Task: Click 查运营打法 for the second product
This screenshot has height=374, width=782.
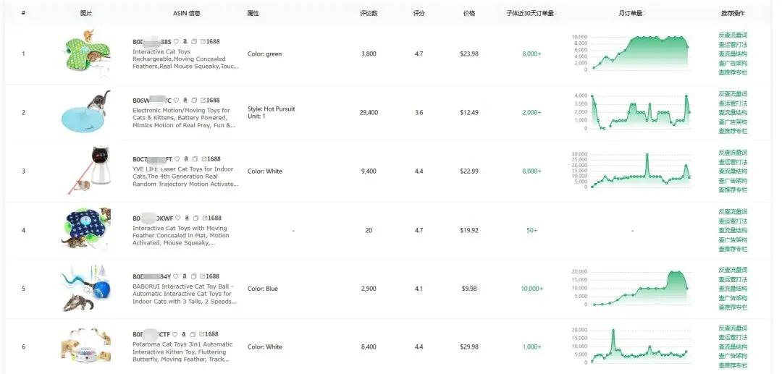Action: tap(732, 103)
